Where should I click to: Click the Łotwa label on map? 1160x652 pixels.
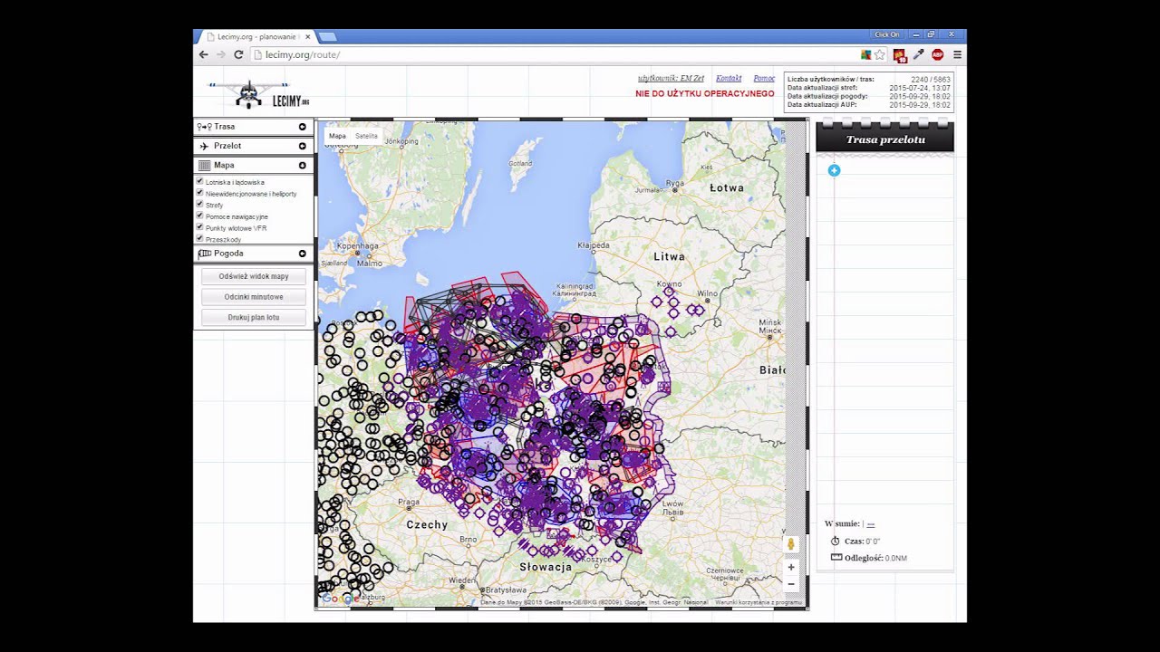coord(727,188)
